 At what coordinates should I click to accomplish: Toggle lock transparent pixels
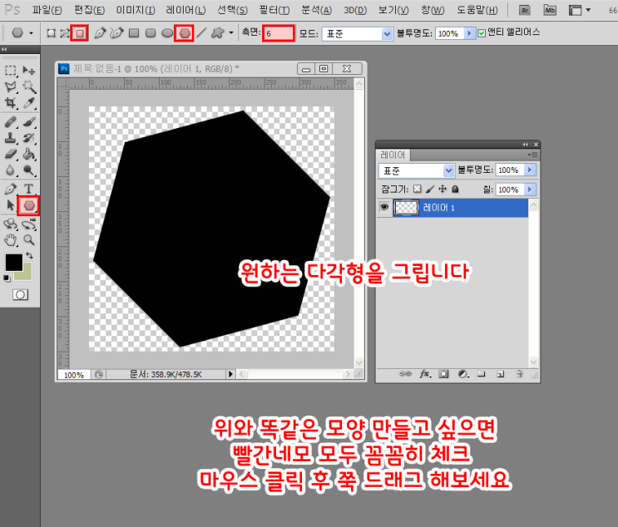click(417, 189)
